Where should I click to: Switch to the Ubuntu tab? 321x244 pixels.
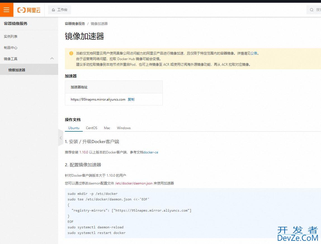pos(74,128)
